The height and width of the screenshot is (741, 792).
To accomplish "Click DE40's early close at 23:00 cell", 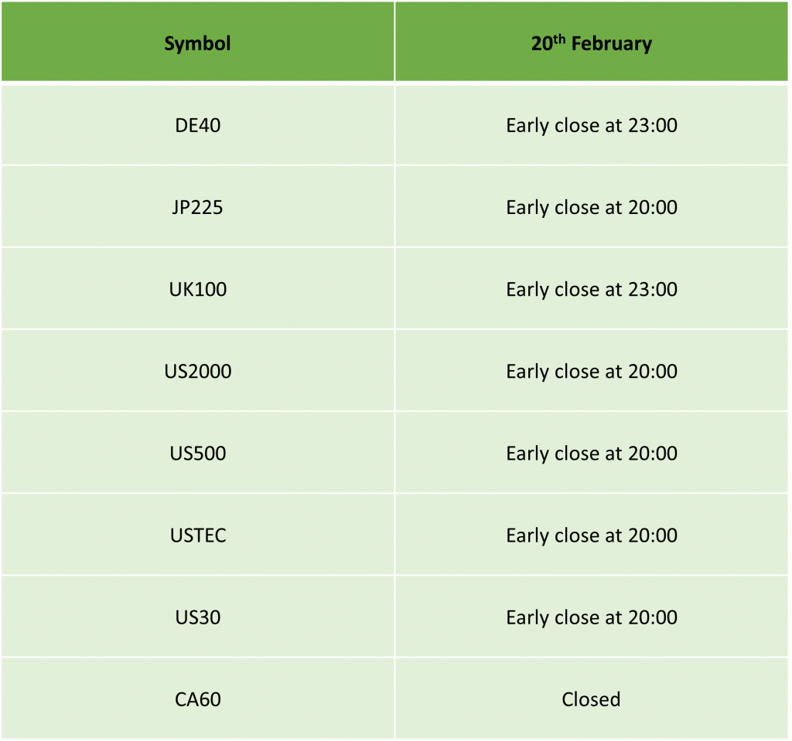I will (591, 125).
